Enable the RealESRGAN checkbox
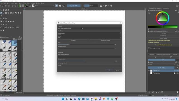This screenshot has width=179, height=101. 156,55
